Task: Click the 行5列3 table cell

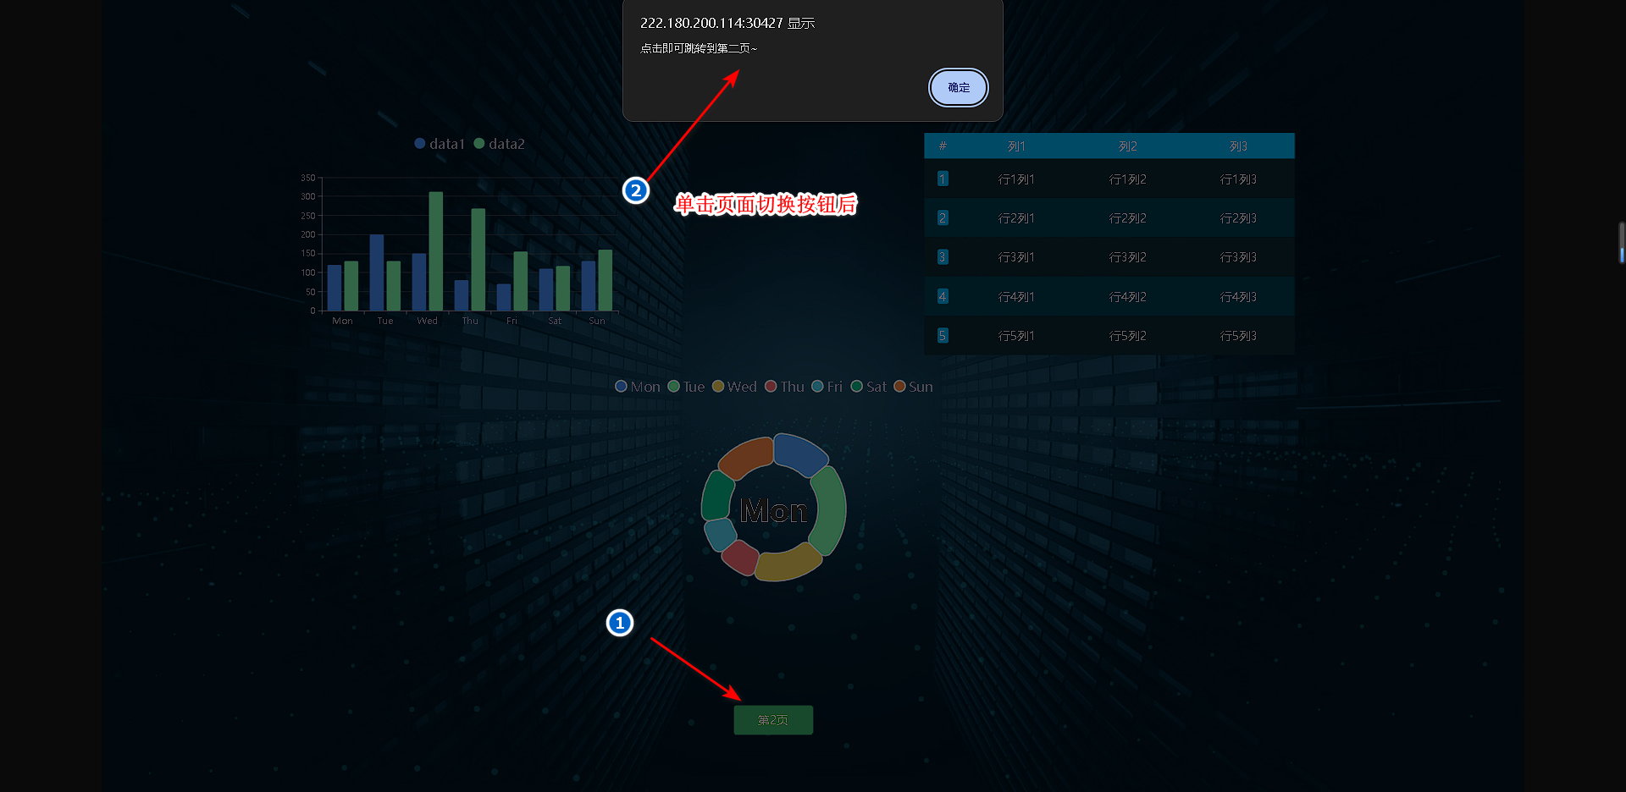Action: (x=1237, y=336)
